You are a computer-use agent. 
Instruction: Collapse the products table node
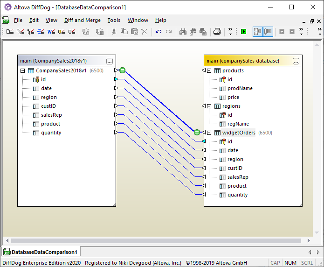[x=209, y=71]
